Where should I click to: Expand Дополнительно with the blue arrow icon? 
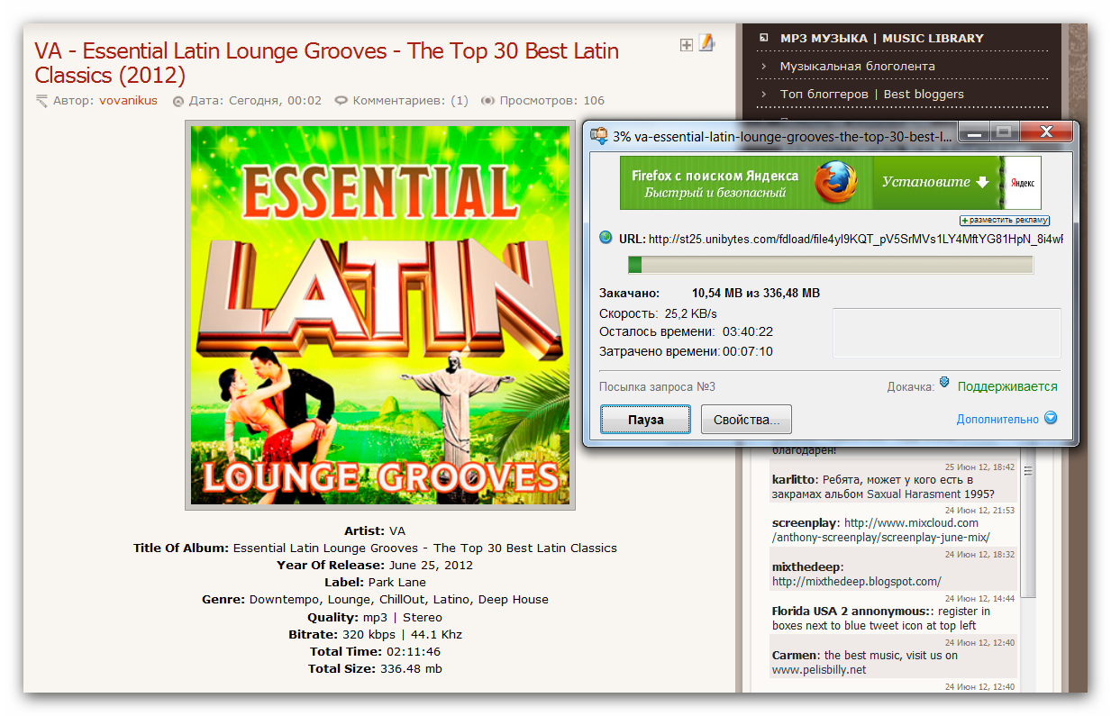tap(1050, 418)
